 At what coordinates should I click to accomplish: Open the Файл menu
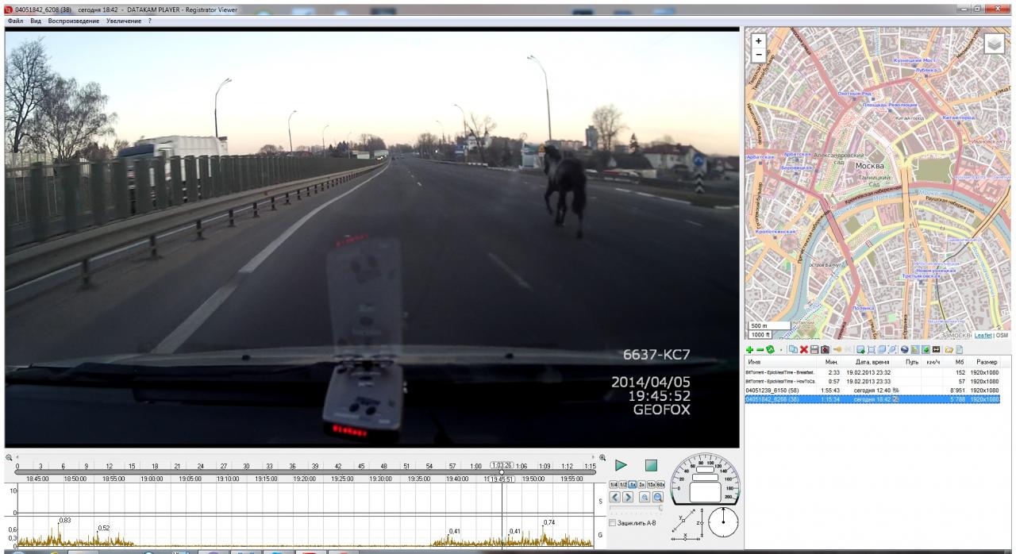(x=15, y=21)
